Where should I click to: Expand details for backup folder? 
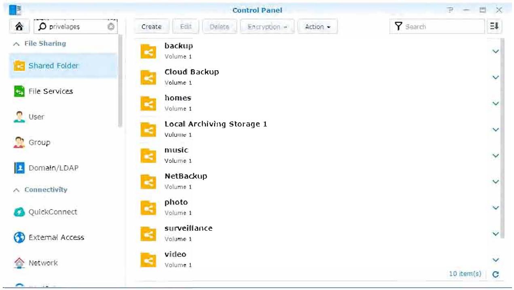click(x=495, y=51)
